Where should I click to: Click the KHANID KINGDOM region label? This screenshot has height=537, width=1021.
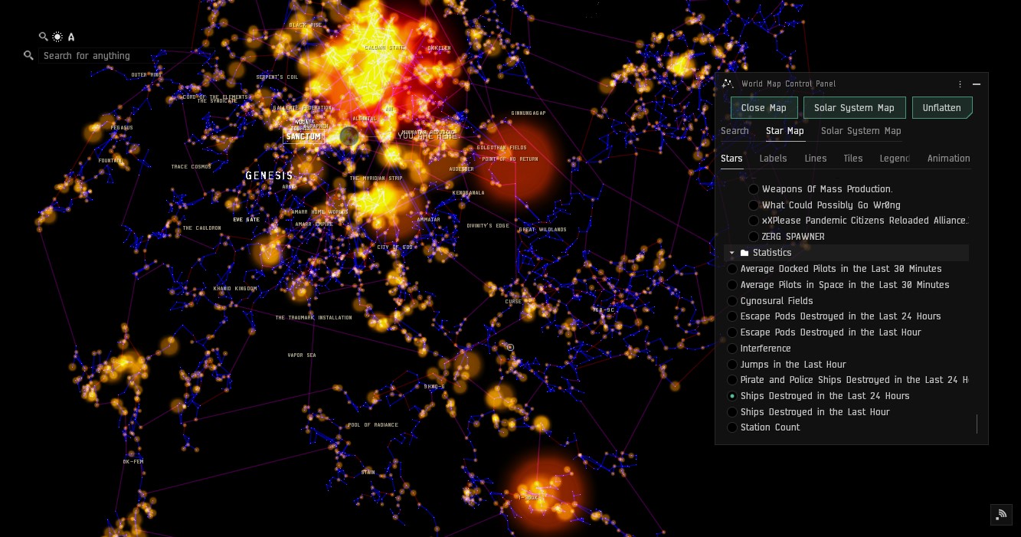(x=235, y=289)
